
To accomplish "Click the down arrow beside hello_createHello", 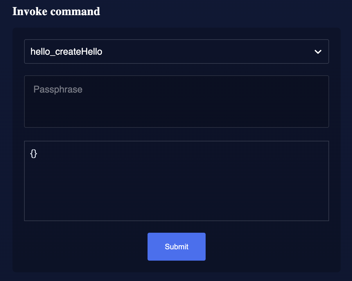I will point(318,51).
